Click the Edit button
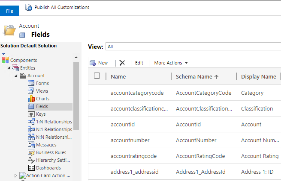Image resolution: width=281 pixels, height=181 pixels. (x=139, y=63)
